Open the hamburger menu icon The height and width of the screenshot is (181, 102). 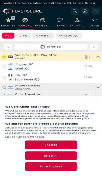tap(96, 11)
